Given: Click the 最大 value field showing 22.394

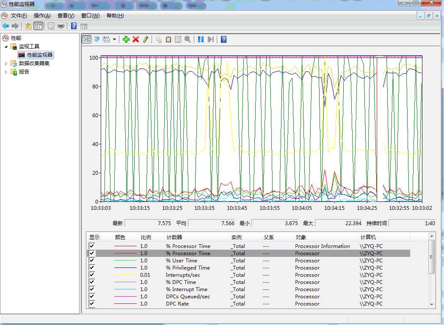Looking at the screenshot, I should (x=339, y=223).
